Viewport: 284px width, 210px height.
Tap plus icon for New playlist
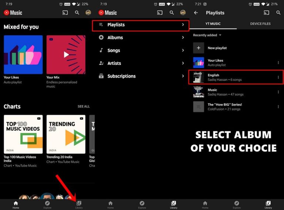point(199,48)
